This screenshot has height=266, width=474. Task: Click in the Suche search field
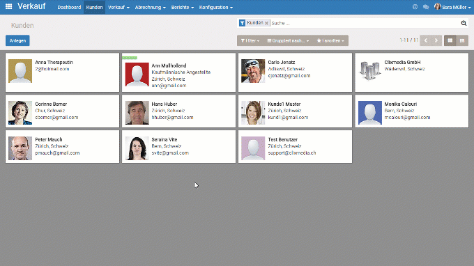click(x=365, y=23)
